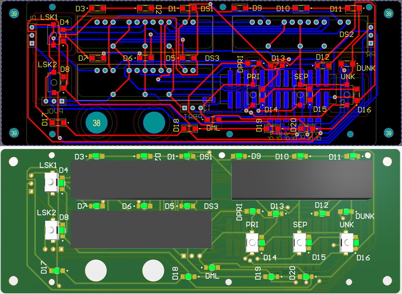The width and height of the screenshot is (402, 294).
Task: Select the green D11 LED in 3D view
Action: (353, 156)
